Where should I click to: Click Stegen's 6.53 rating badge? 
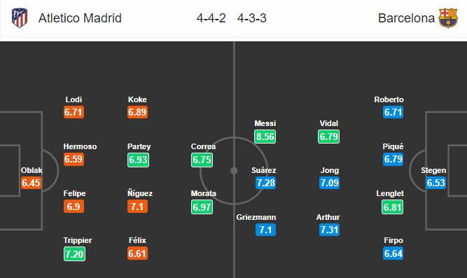coord(435,183)
